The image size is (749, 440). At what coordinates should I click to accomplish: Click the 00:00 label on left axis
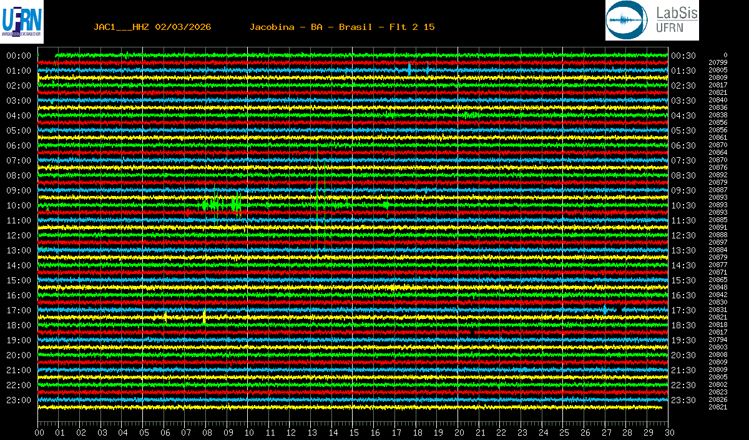click(x=19, y=56)
